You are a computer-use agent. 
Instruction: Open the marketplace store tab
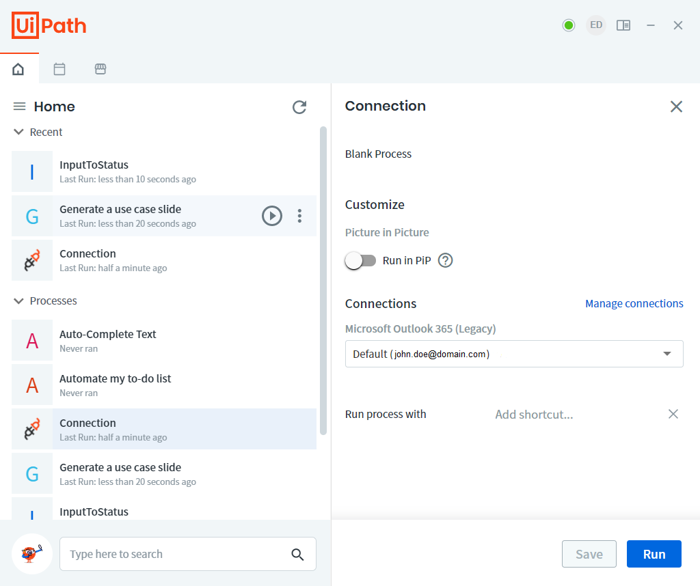pos(100,69)
